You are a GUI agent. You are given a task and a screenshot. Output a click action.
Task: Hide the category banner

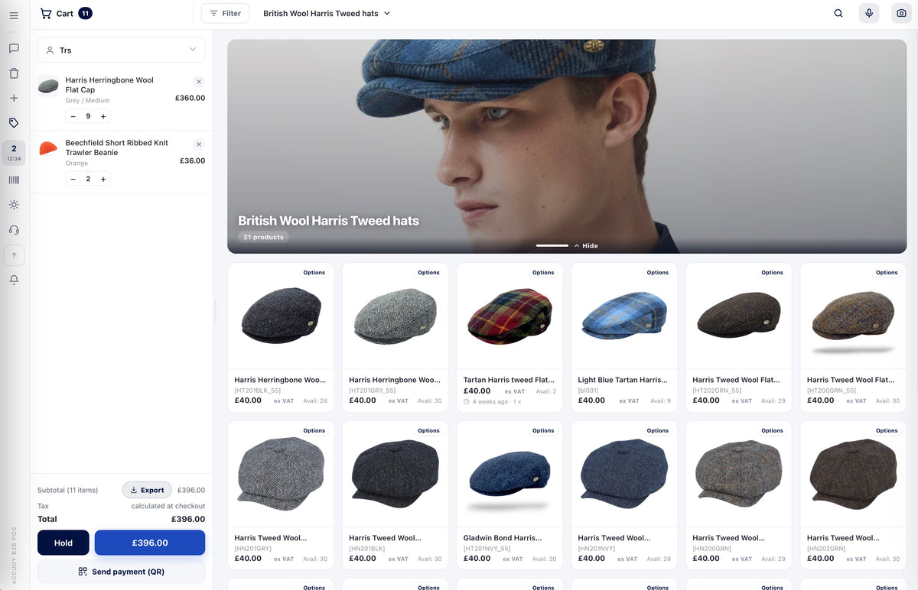[x=586, y=246]
